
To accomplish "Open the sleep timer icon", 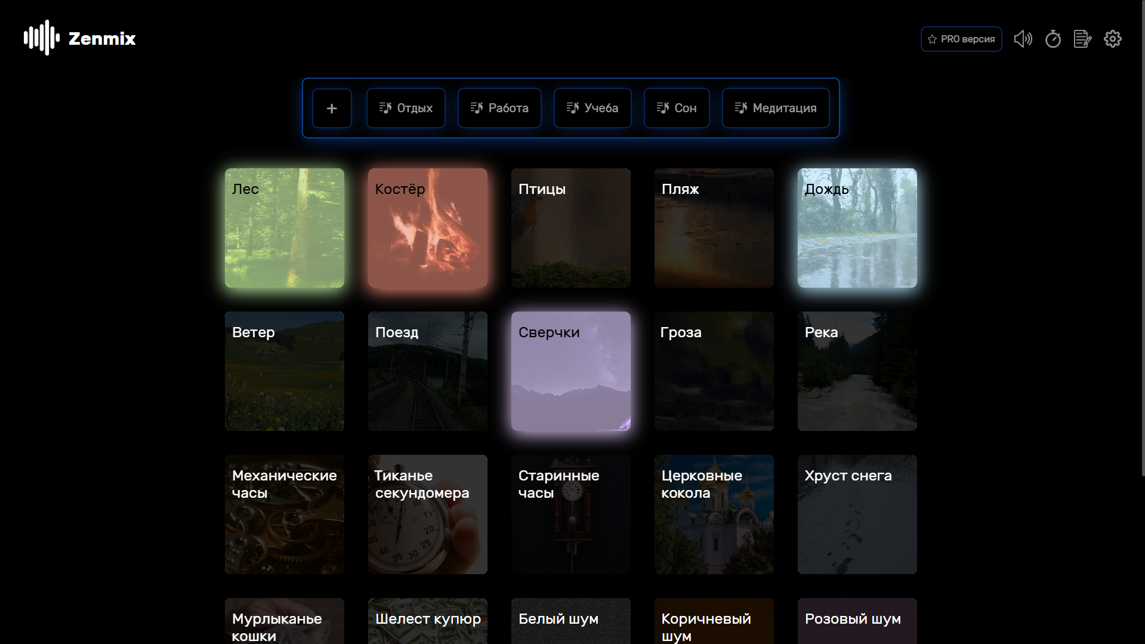I will click(x=1053, y=39).
